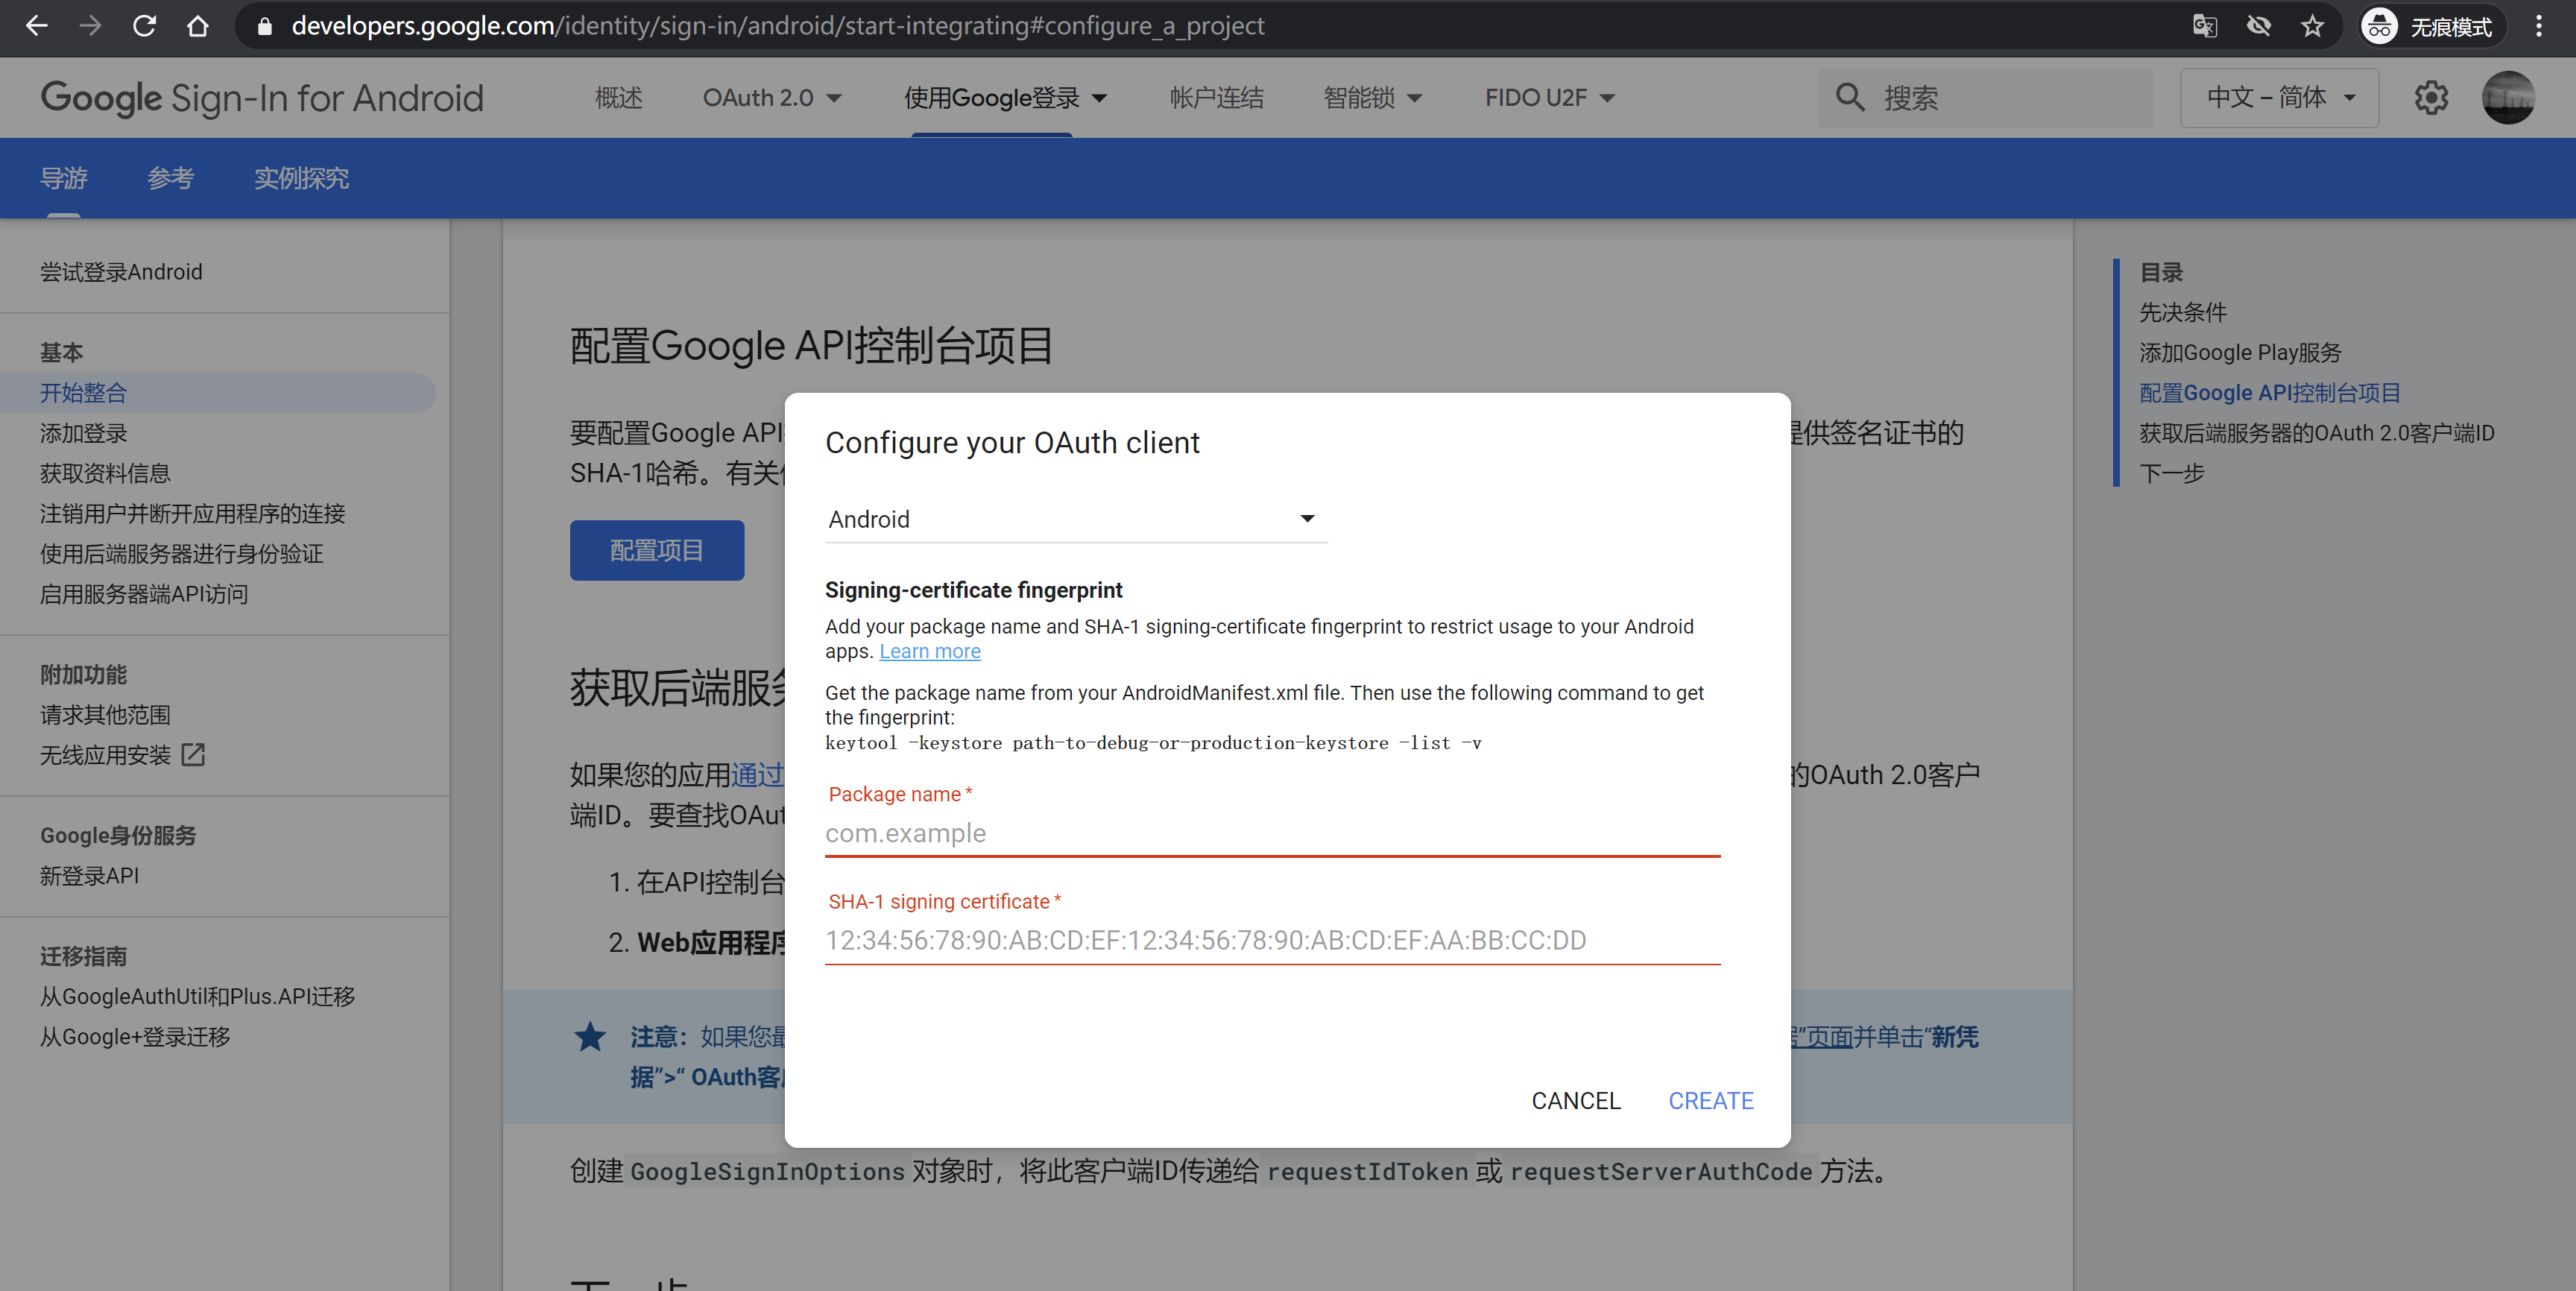Open the 帐户连结 tab
This screenshot has width=2576, height=1291.
tap(1217, 98)
